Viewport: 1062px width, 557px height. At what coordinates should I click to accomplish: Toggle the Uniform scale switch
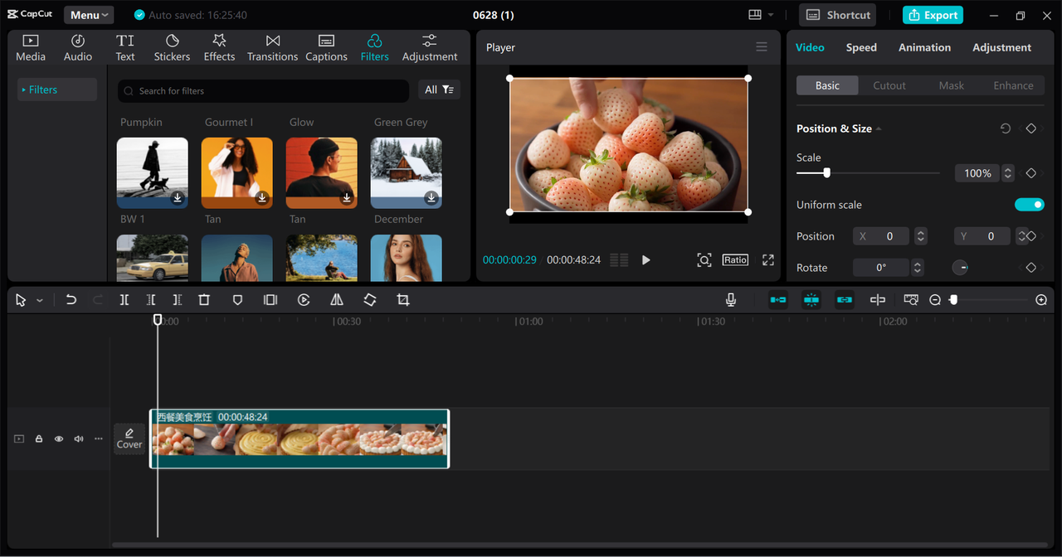pyautogui.click(x=1030, y=205)
